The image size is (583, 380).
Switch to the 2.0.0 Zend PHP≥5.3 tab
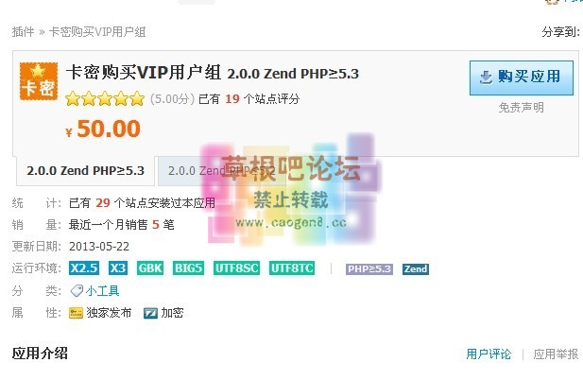tap(86, 171)
